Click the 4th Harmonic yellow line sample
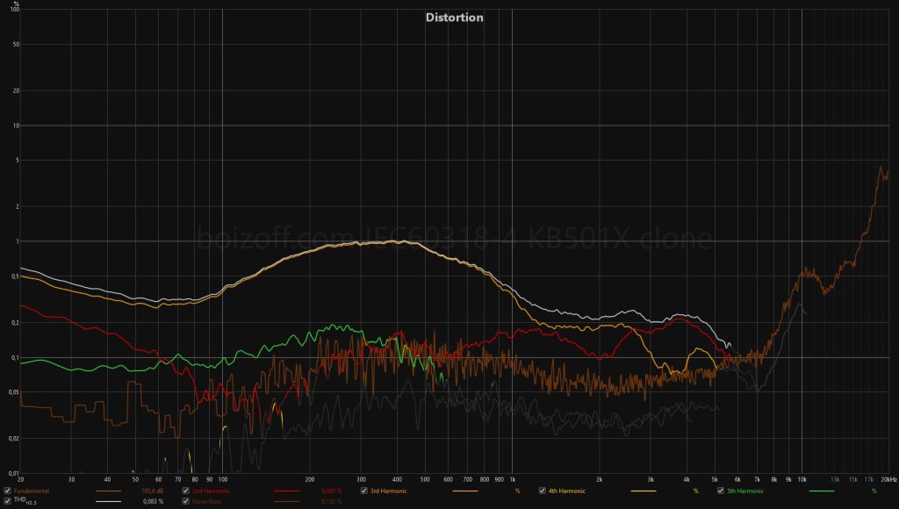This screenshot has height=509, width=899. point(644,491)
